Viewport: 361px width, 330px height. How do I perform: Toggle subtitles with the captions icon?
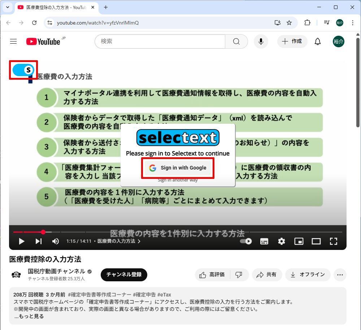pos(264,241)
